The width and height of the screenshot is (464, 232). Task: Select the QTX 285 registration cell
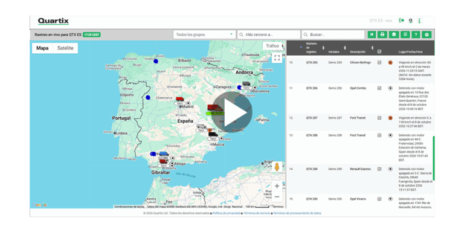312,62
